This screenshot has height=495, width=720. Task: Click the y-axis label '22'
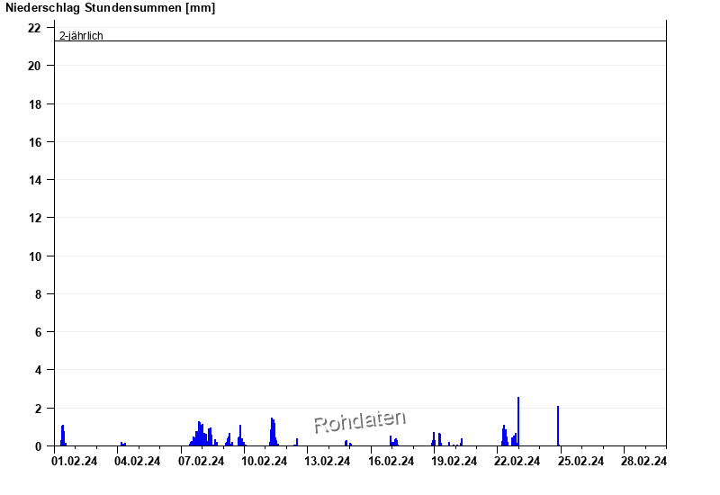(x=34, y=28)
